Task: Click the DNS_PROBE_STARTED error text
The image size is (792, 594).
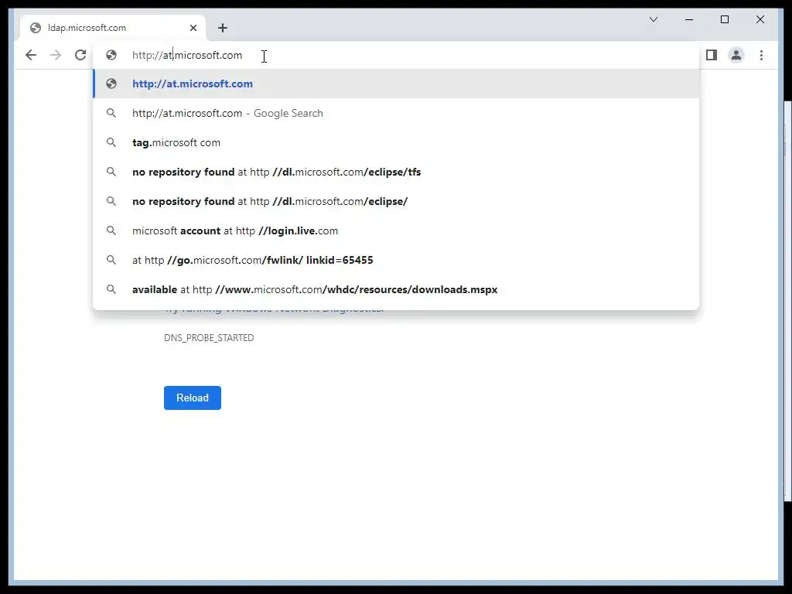Action: click(209, 337)
